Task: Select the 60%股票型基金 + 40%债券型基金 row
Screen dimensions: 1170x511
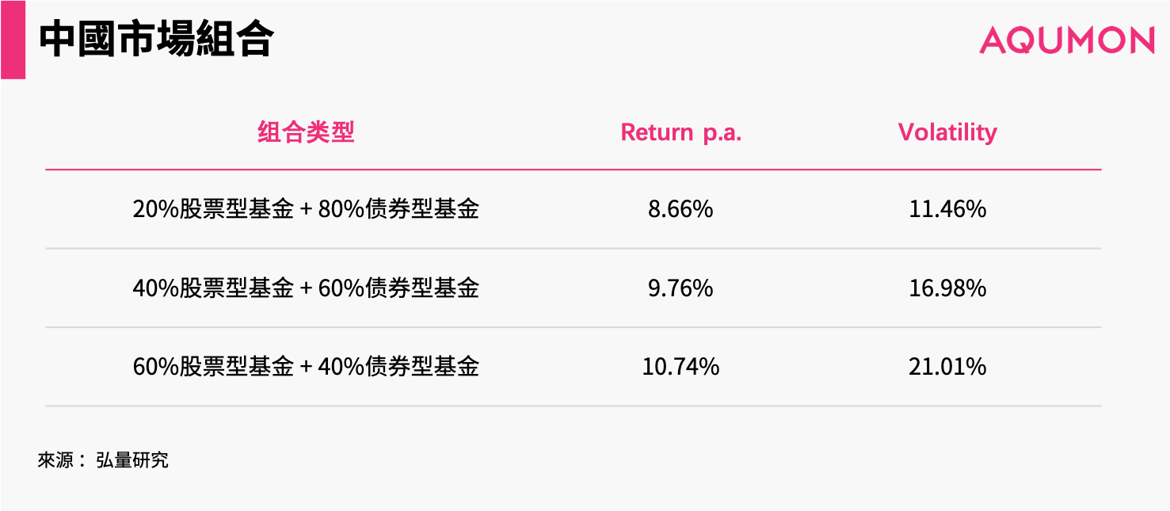Action: coord(574,366)
